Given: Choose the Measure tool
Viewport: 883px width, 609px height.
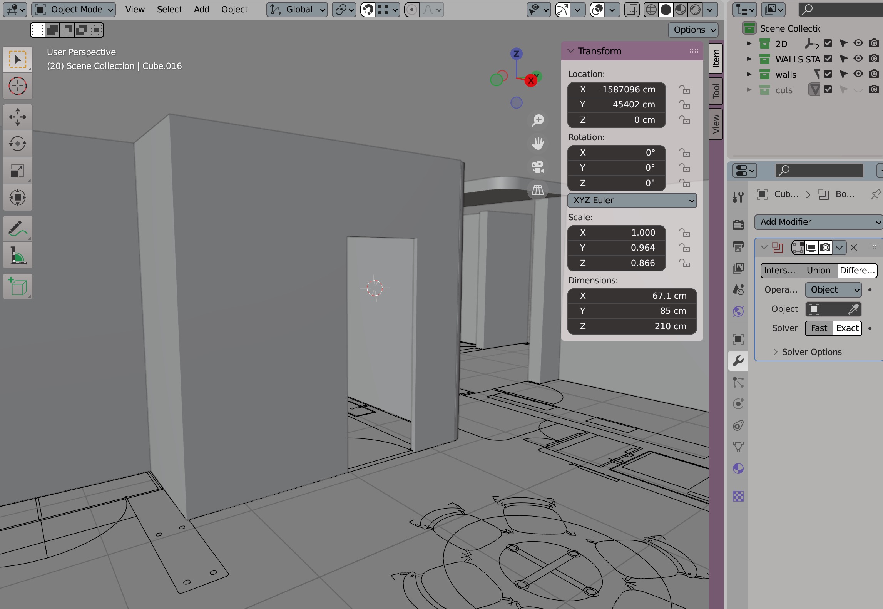Looking at the screenshot, I should [x=17, y=256].
